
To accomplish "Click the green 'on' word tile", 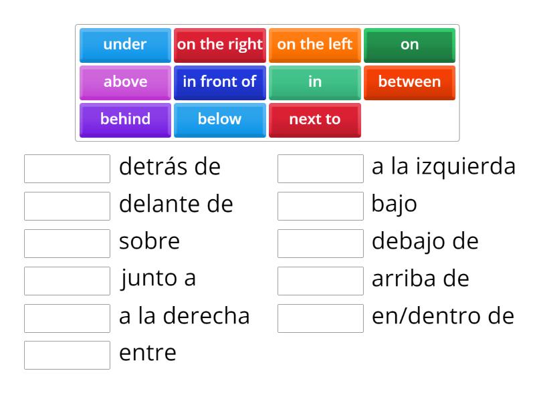I will point(409,45).
